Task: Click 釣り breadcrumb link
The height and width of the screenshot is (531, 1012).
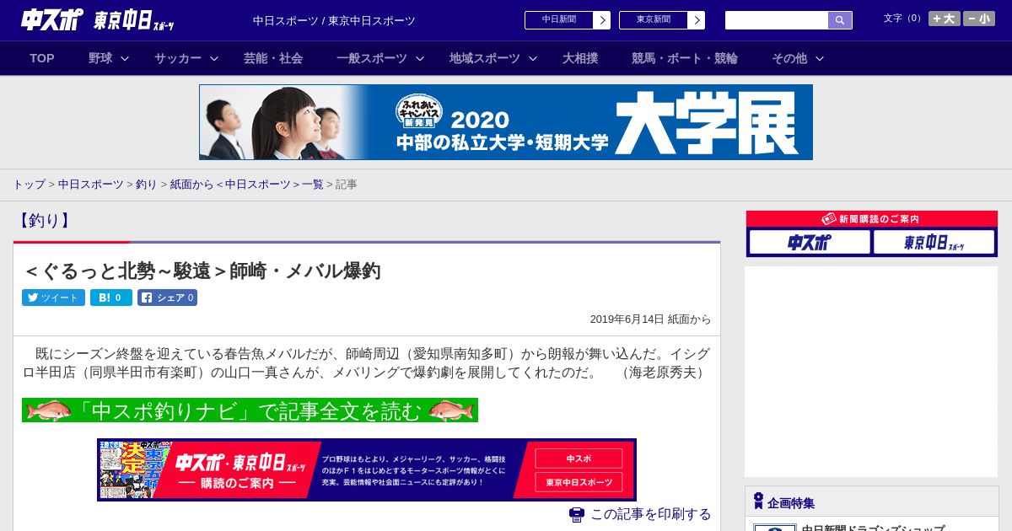Action: coord(147,184)
